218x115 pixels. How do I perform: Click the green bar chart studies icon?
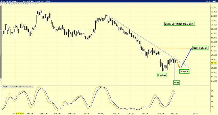point(11,4)
